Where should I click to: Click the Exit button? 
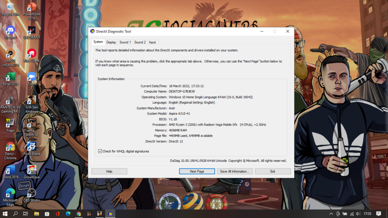click(x=273, y=171)
